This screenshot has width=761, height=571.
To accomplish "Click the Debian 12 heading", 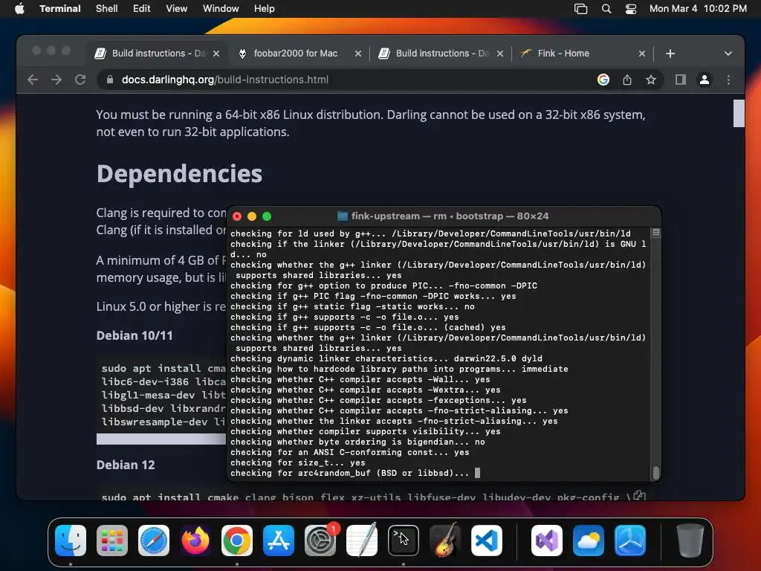I will click(125, 465).
